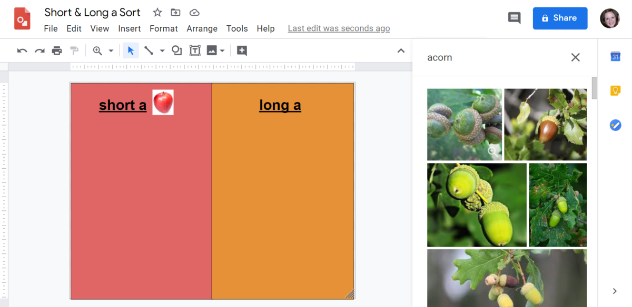Expand the line type dropdown arrow
This screenshot has height=307, width=632.
(x=162, y=50)
